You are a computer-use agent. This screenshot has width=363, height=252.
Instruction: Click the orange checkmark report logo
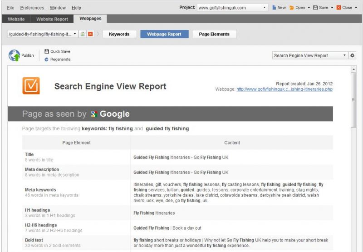(31, 86)
